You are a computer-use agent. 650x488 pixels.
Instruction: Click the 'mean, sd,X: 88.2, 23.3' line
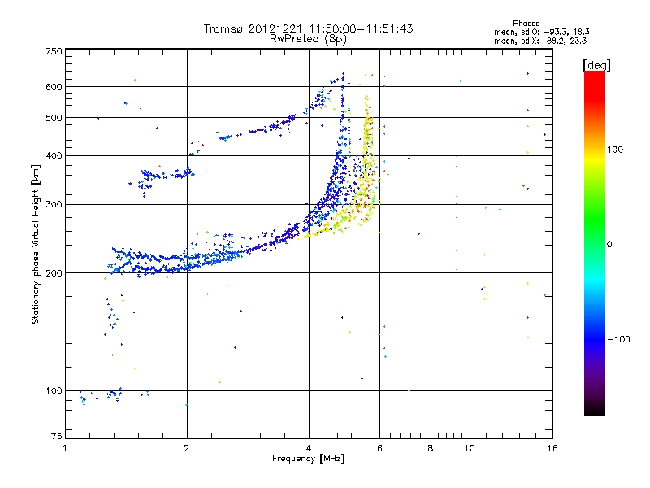(x=540, y=41)
